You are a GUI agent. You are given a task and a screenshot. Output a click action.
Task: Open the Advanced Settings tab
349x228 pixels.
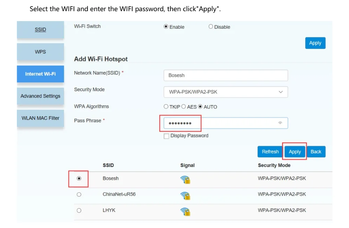pos(40,96)
